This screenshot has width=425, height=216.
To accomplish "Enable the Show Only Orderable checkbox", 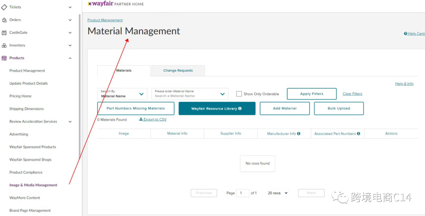I will click(x=239, y=94).
